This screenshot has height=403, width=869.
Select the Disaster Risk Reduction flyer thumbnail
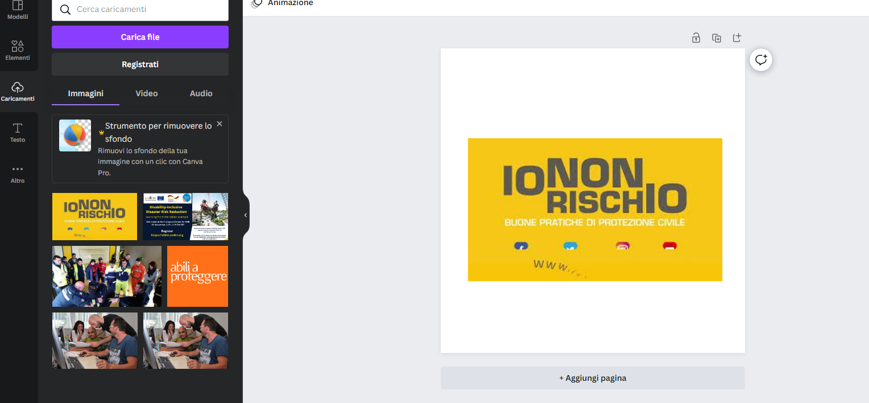185,216
